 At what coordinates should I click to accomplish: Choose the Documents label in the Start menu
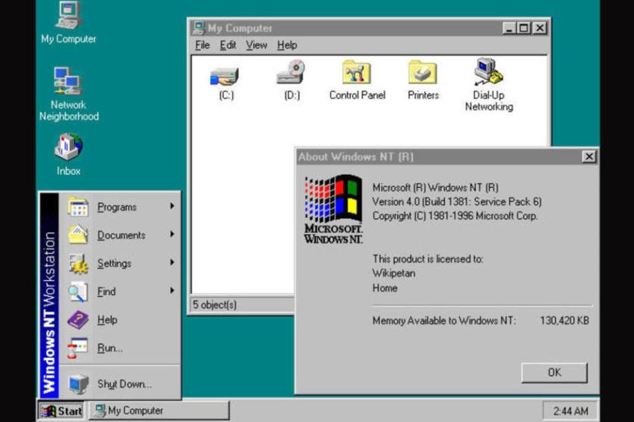click(121, 235)
